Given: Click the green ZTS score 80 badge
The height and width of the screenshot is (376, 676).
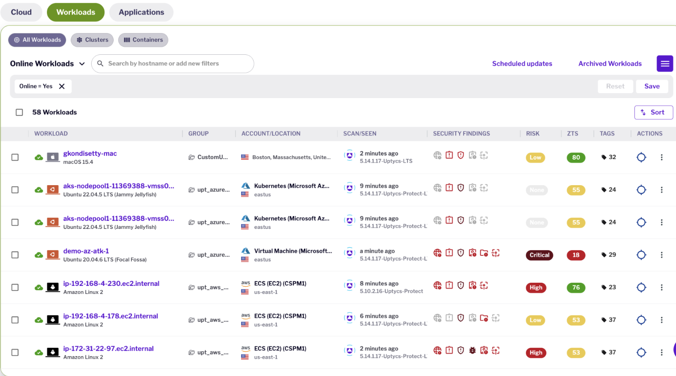Looking at the screenshot, I should click(576, 157).
